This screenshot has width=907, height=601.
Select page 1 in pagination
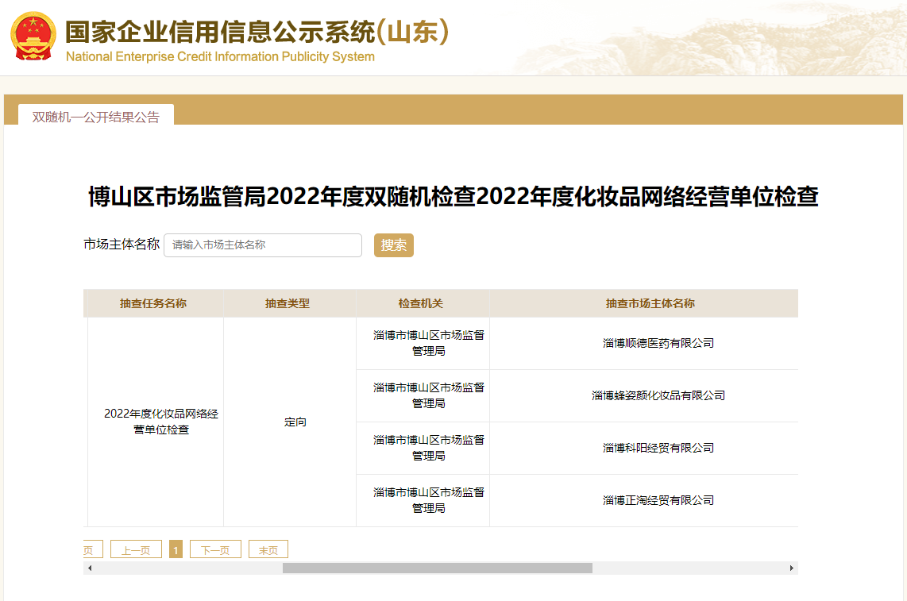[x=176, y=549]
